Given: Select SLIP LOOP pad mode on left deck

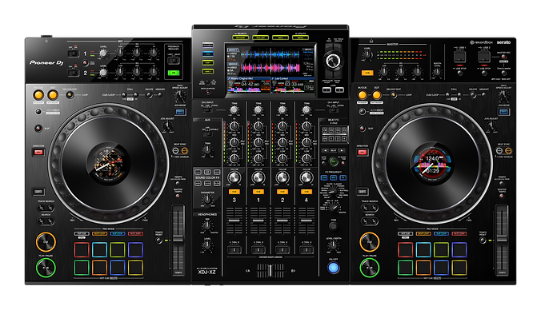Looking at the screenshot, I should pos(118,234).
